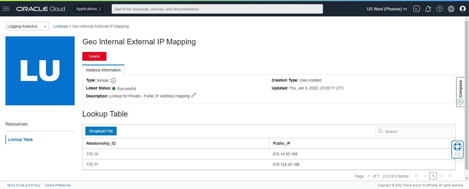Open the hamburger navigation menu
This screenshot has height=189, width=469.
click(6, 9)
